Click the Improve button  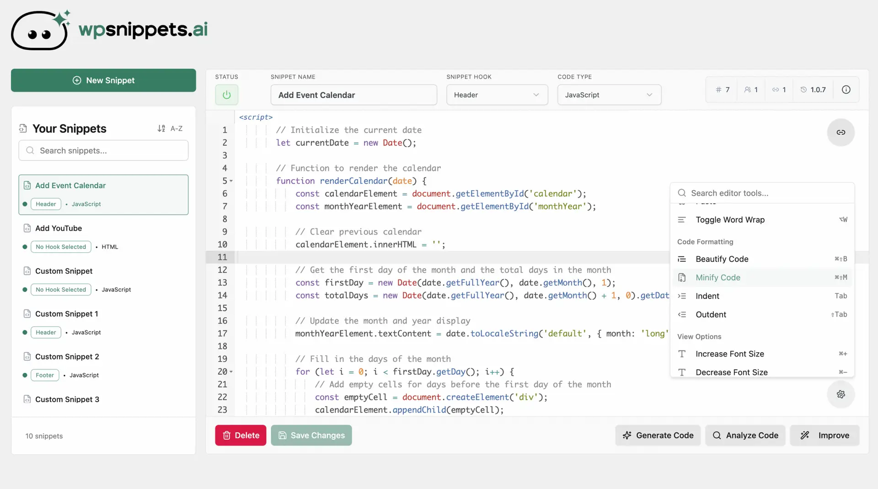825,436
